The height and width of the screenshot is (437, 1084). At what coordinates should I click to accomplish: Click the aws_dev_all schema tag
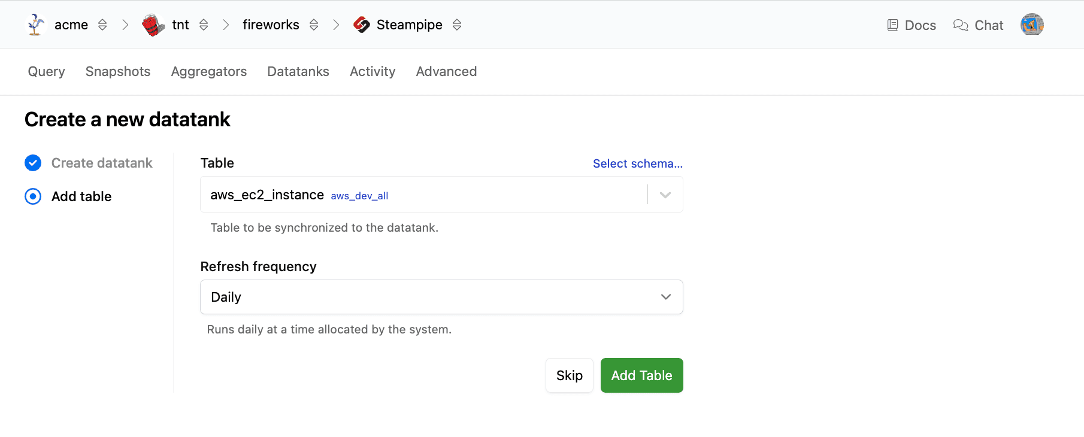pyautogui.click(x=359, y=196)
